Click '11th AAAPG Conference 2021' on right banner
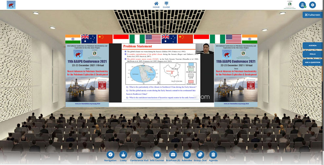 tap(236, 62)
